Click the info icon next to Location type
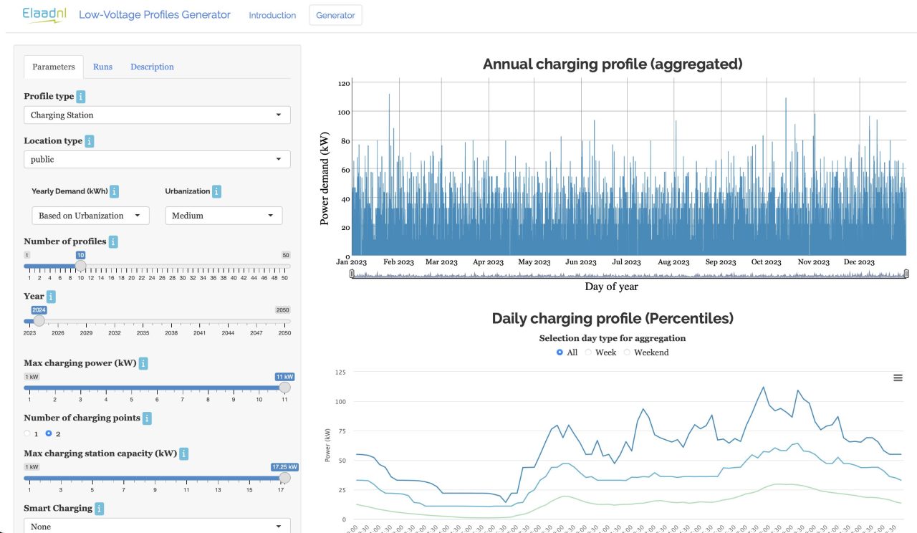Screen dimensions: 917x533 (90, 141)
